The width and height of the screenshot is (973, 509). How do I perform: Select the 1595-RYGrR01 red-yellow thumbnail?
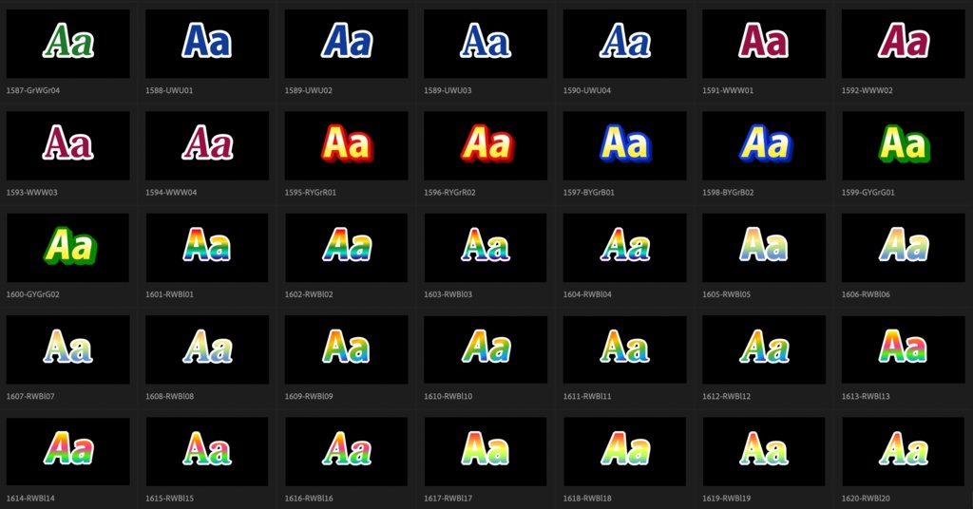click(x=347, y=145)
